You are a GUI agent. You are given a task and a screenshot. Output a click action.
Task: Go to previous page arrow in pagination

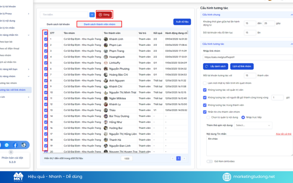(173, 158)
